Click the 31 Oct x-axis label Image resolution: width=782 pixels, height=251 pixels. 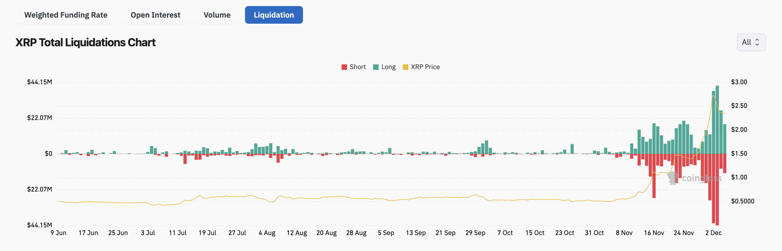(x=594, y=233)
